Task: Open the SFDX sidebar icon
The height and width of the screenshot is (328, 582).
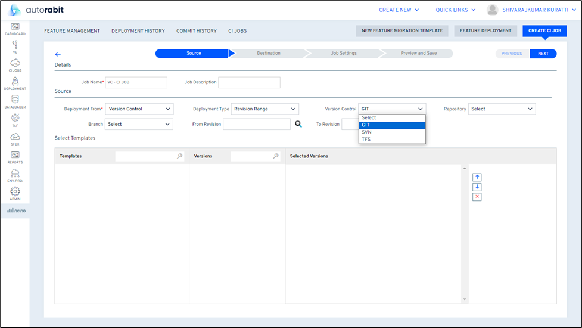Action: coord(15,138)
